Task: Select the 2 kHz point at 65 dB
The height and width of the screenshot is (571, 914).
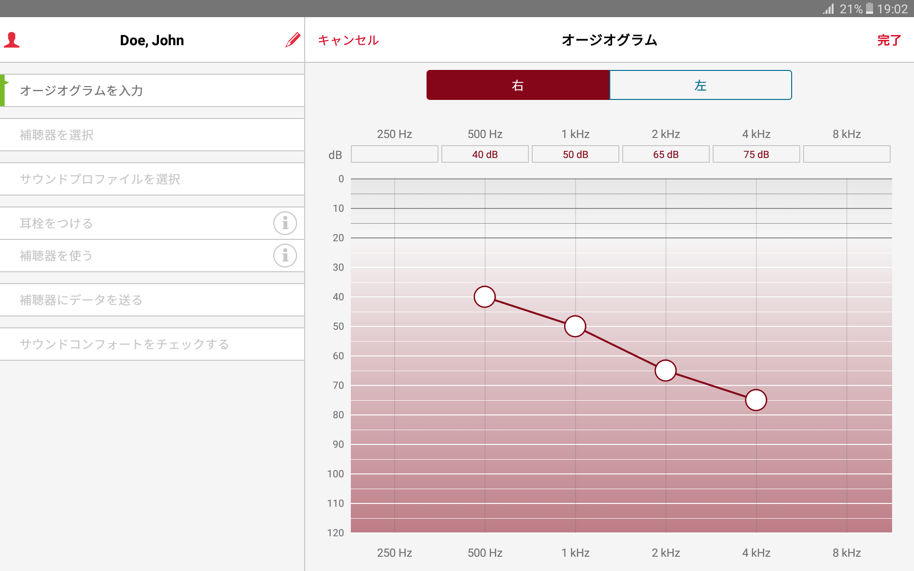Action: (x=666, y=371)
